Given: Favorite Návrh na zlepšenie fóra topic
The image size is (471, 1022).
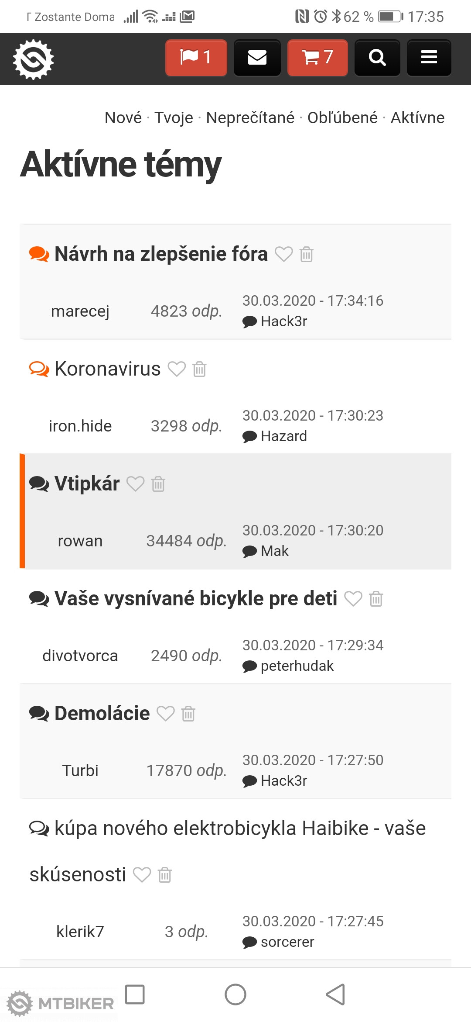Looking at the screenshot, I should pyautogui.click(x=283, y=254).
